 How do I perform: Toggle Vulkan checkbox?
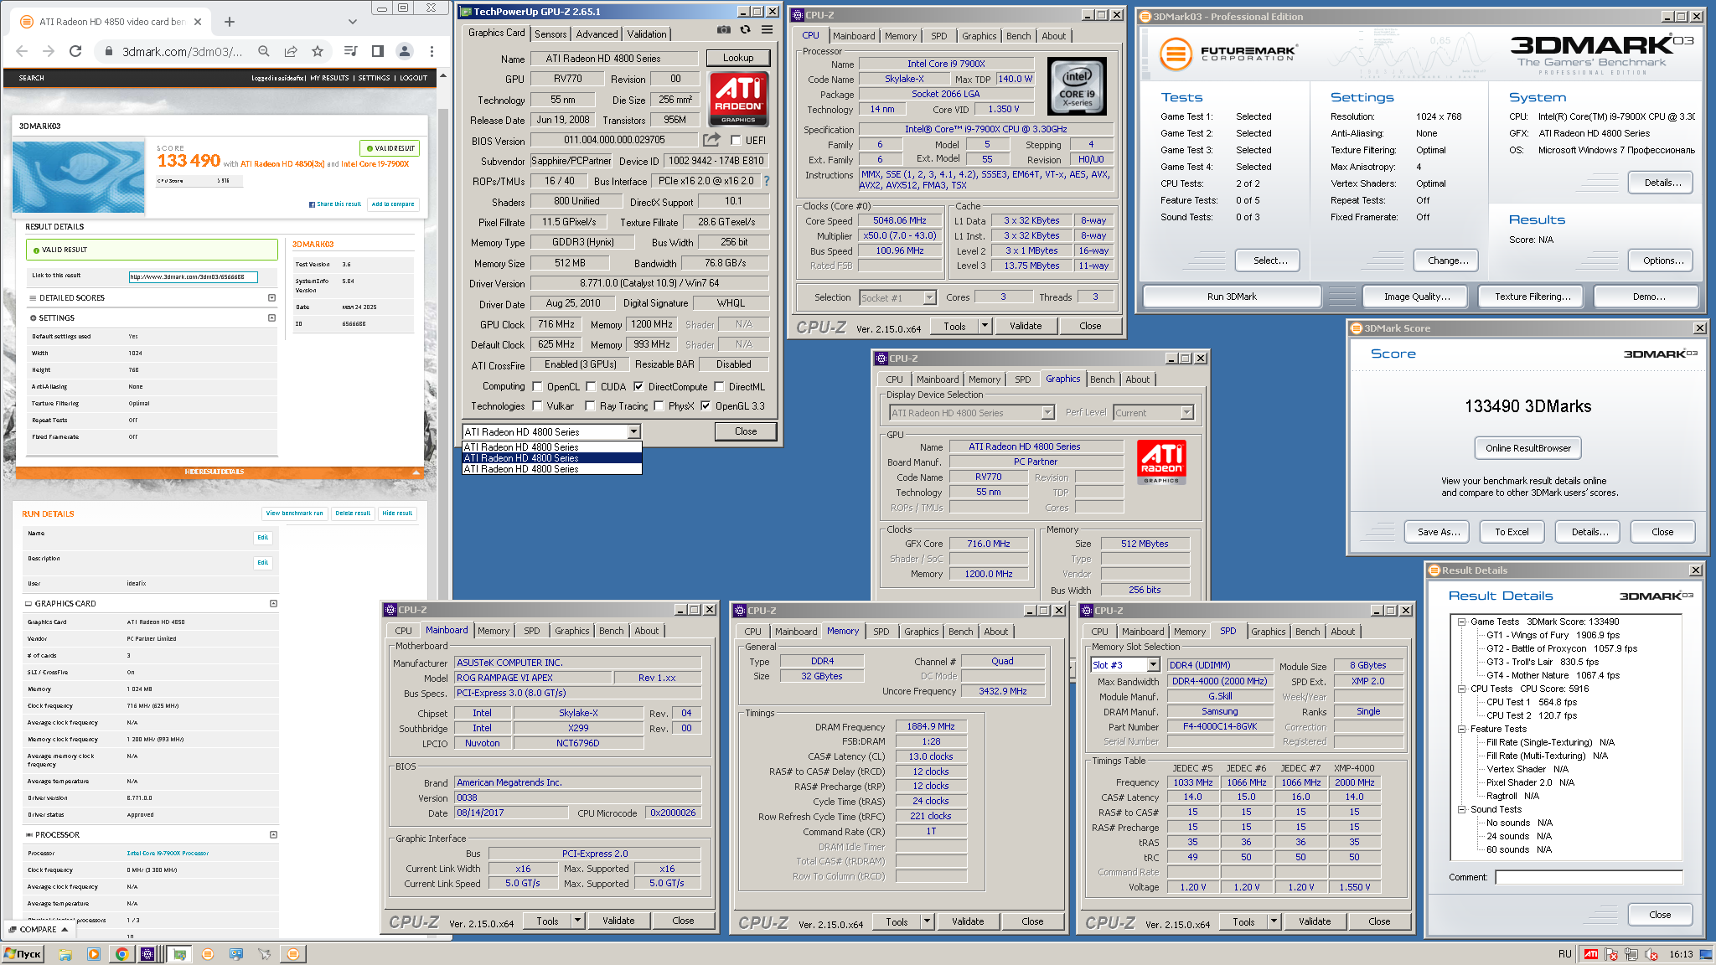point(537,405)
